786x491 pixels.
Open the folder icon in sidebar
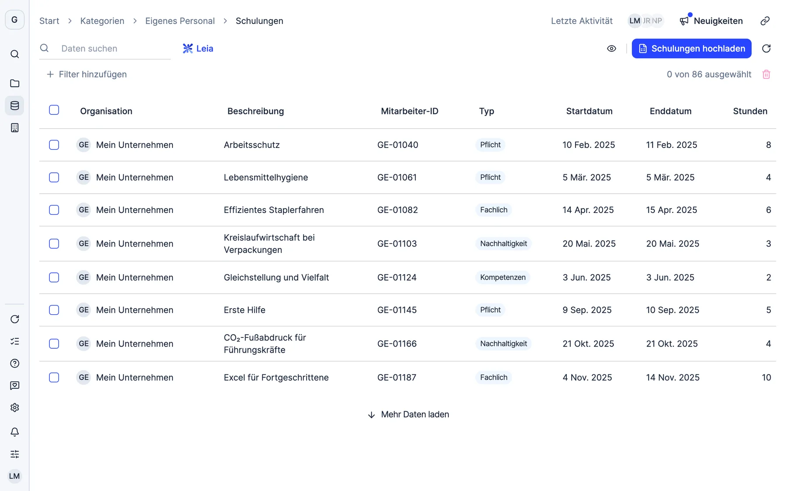tap(14, 83)
